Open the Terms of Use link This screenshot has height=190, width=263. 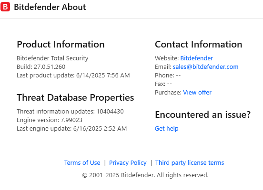(82, 162)
